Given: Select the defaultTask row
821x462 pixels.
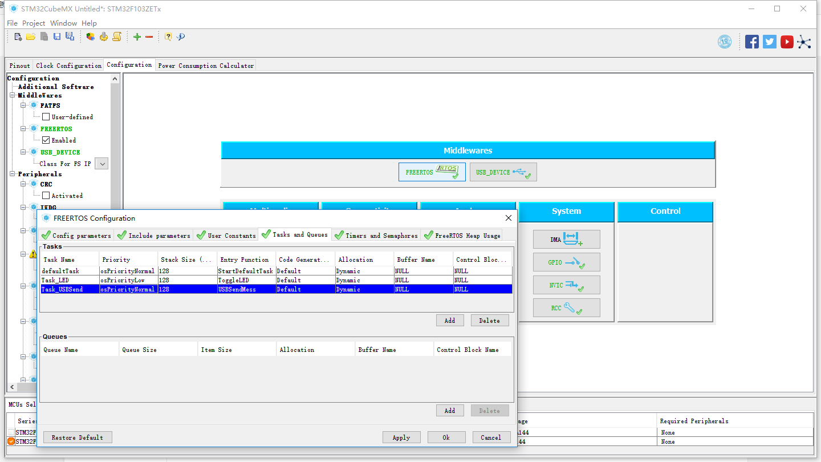Looking at the screenshot, I should click(276, 271).
